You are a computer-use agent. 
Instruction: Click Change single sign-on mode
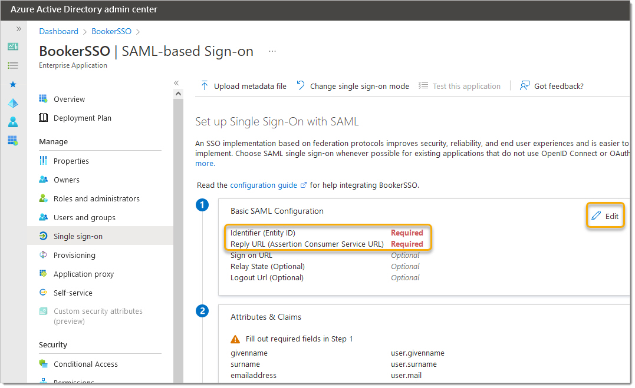[353, 86]
